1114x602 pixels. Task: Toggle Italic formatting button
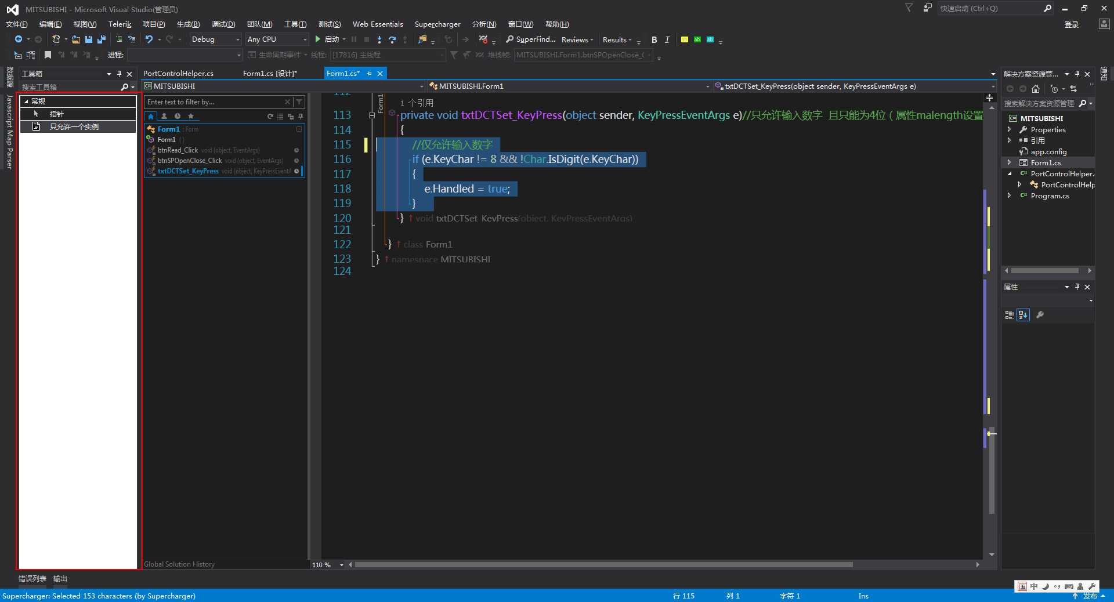point(667,40)
